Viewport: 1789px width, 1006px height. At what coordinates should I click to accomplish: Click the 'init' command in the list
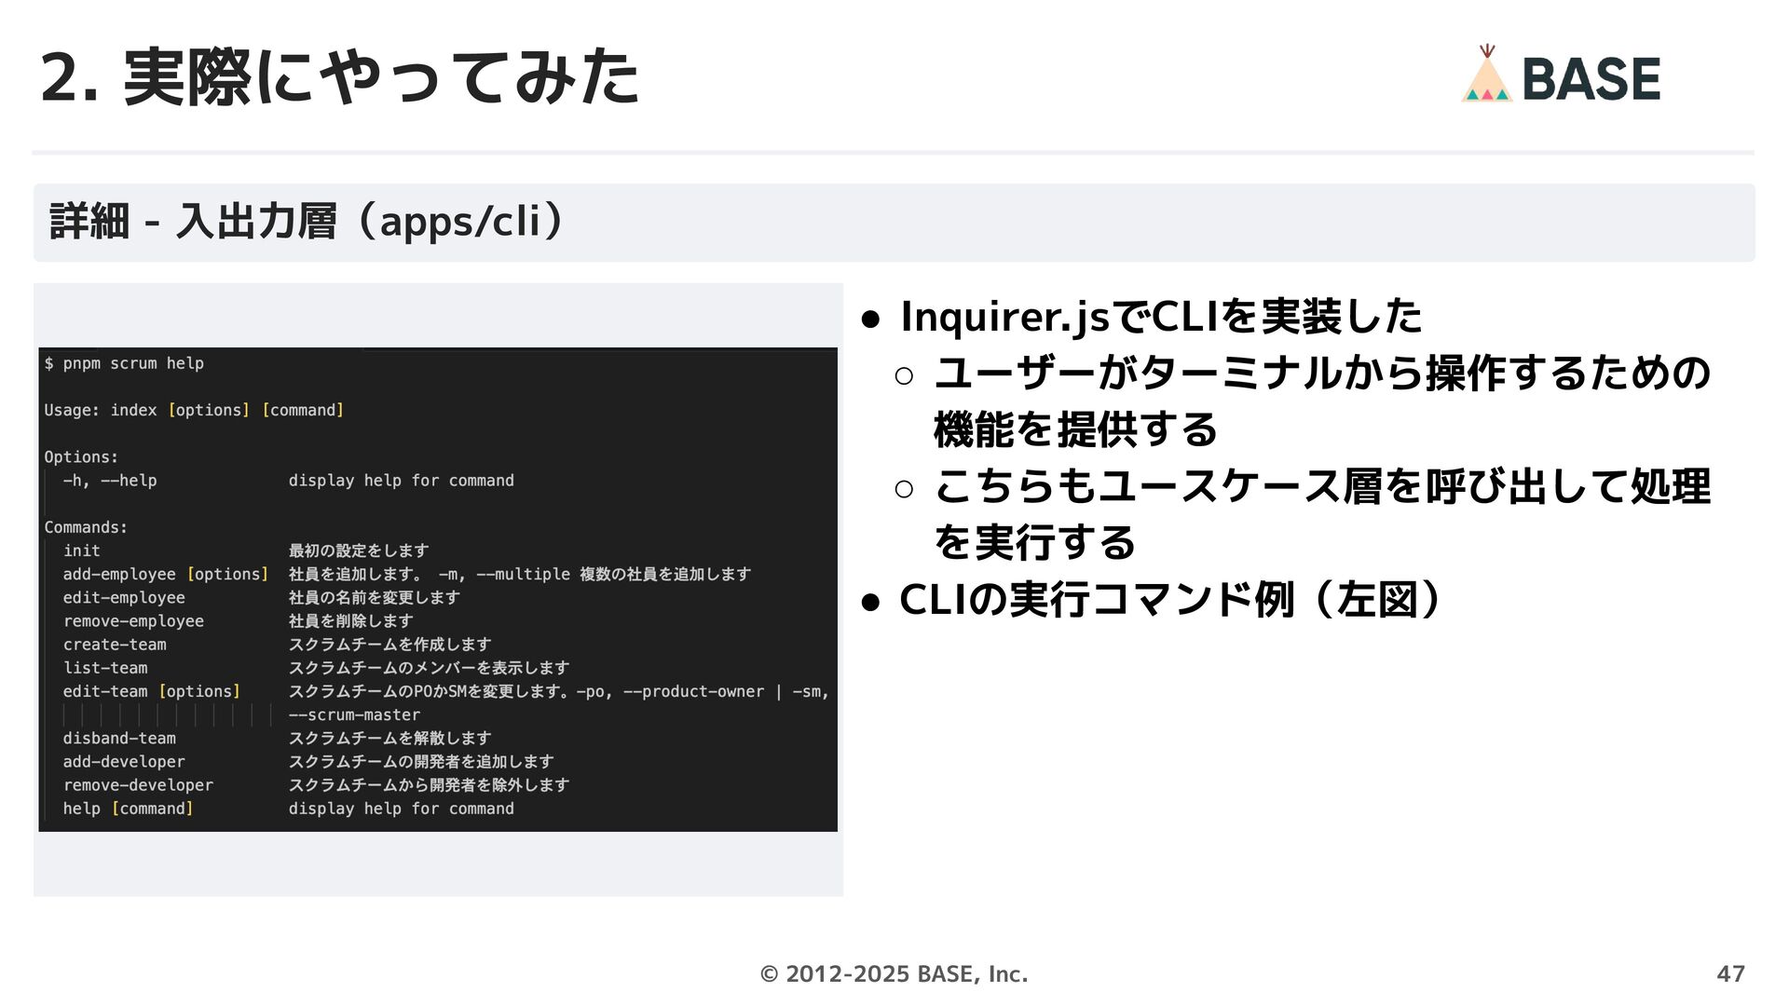point(81,551)
